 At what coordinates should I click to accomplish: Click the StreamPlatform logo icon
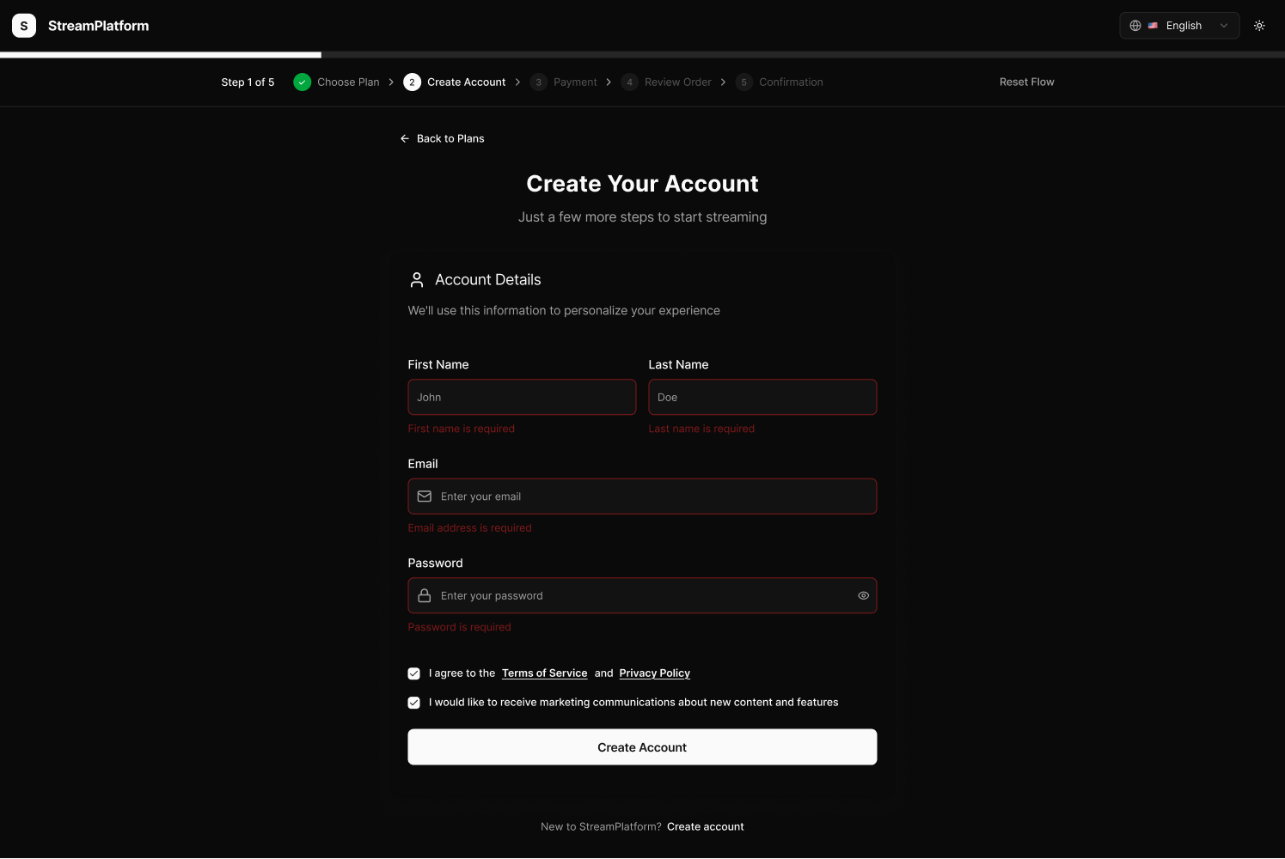point(23,25)
